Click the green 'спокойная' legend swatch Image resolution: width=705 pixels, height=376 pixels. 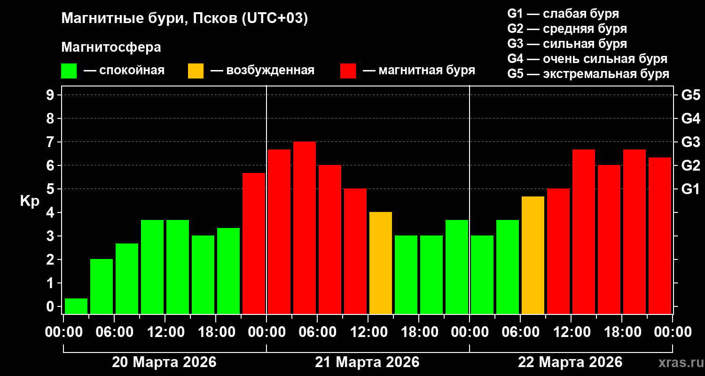pos(69,70)
